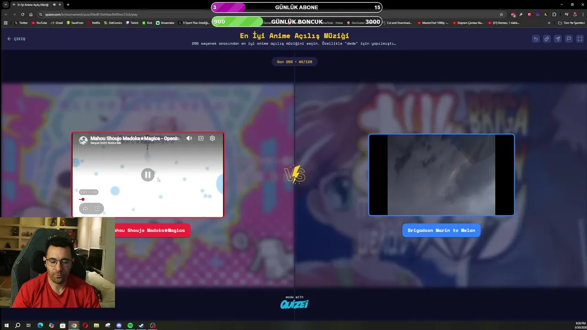Viewport: 587px width, 330px height.
Task: Open the Twitter bookmark
Action: click(x=21, y=22)
